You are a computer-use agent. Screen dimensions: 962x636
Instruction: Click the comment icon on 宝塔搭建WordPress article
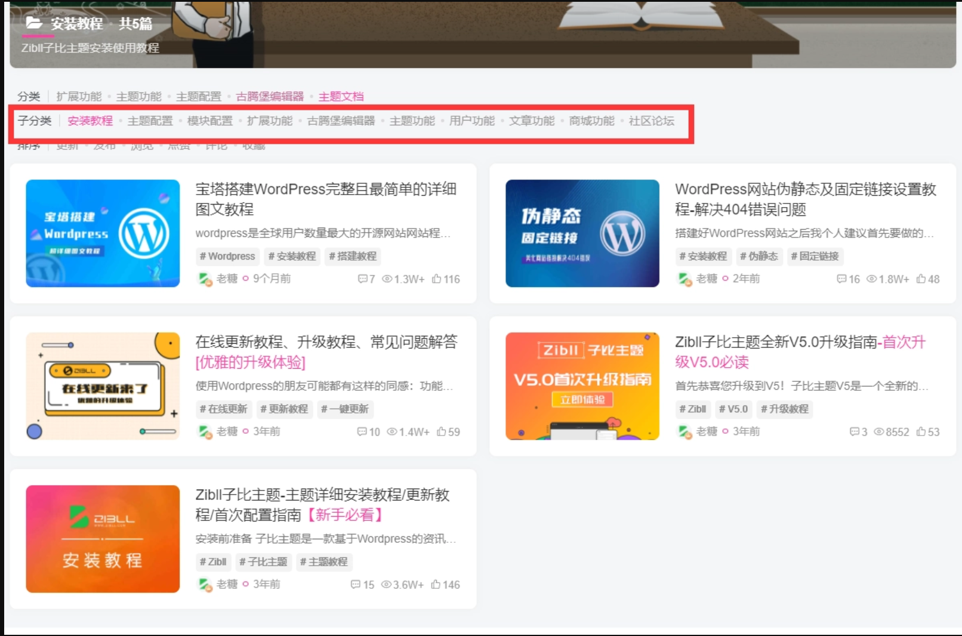click(x=364, y=279)
